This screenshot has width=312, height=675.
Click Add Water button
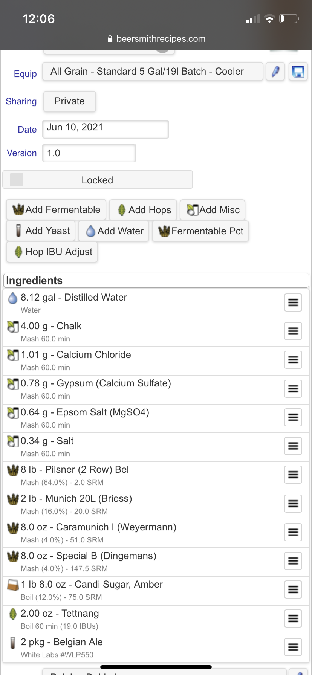point(113,231)
